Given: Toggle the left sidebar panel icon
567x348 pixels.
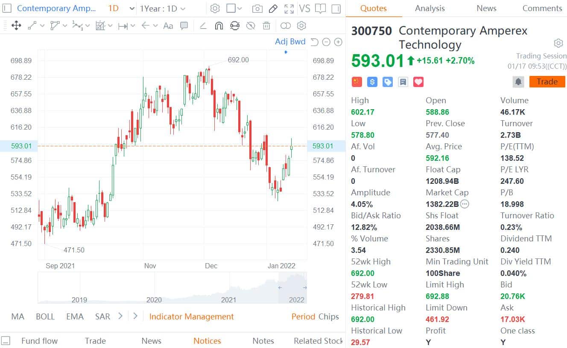Looking at the screenshot, I should point(6,9).
